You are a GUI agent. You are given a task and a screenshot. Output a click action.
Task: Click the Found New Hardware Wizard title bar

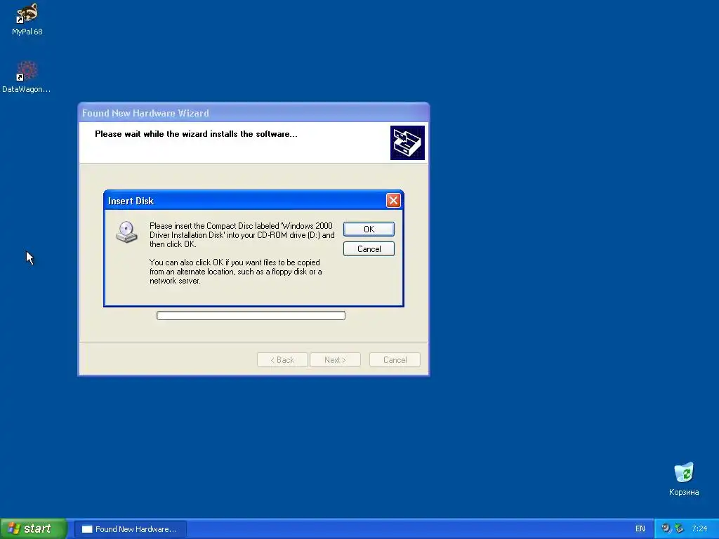[x=253, y=113]
